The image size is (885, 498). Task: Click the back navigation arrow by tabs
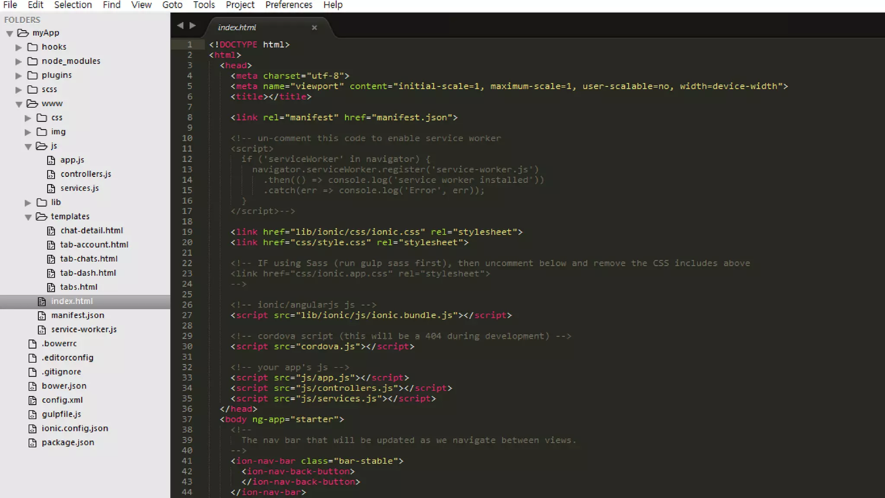180,26
